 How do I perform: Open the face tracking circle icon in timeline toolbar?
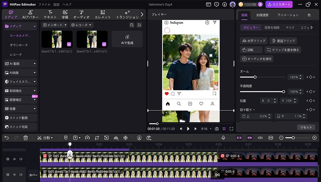[x=139, y=138]
